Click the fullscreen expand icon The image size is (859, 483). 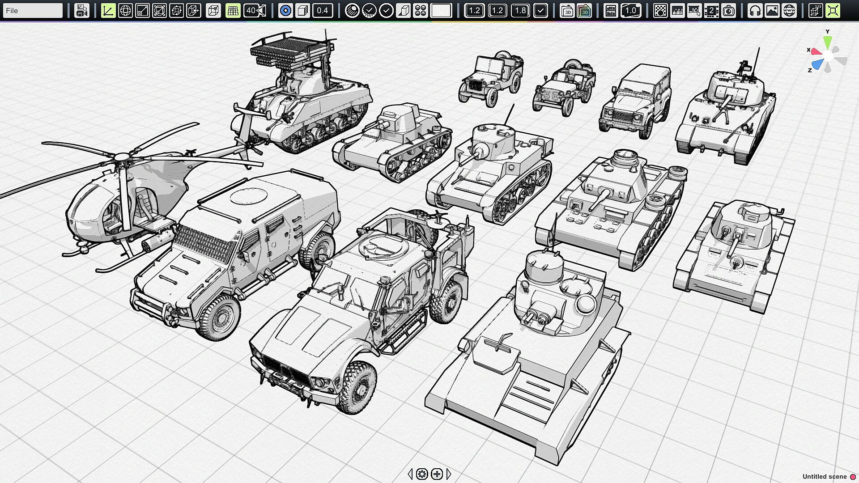tap(833, 10)
